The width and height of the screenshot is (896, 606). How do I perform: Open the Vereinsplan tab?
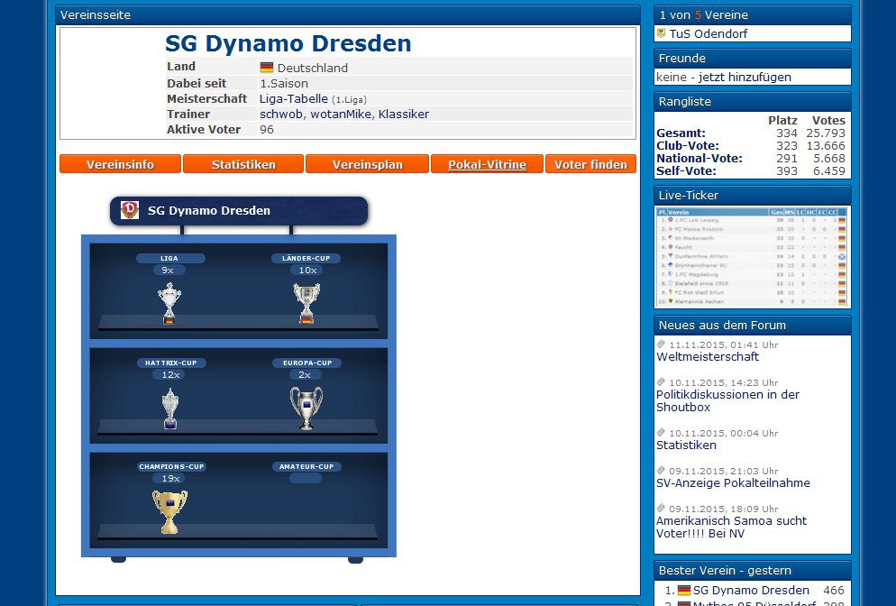[x=368, y=164]
